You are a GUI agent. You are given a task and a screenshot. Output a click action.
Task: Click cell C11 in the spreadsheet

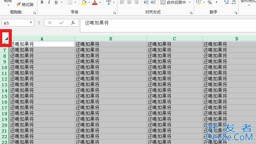[174, 73]
